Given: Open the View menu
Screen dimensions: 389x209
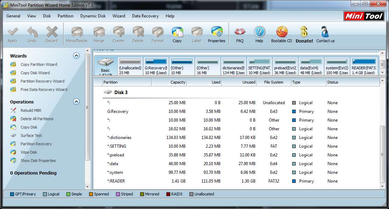Looking at the screenshot, I should tap(31, 16).
